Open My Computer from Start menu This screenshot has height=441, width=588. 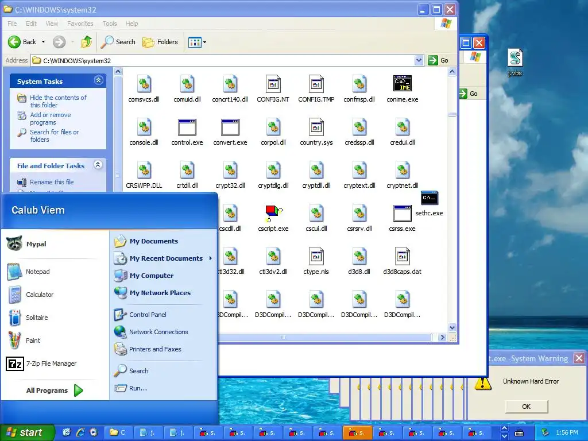(152, 276)
